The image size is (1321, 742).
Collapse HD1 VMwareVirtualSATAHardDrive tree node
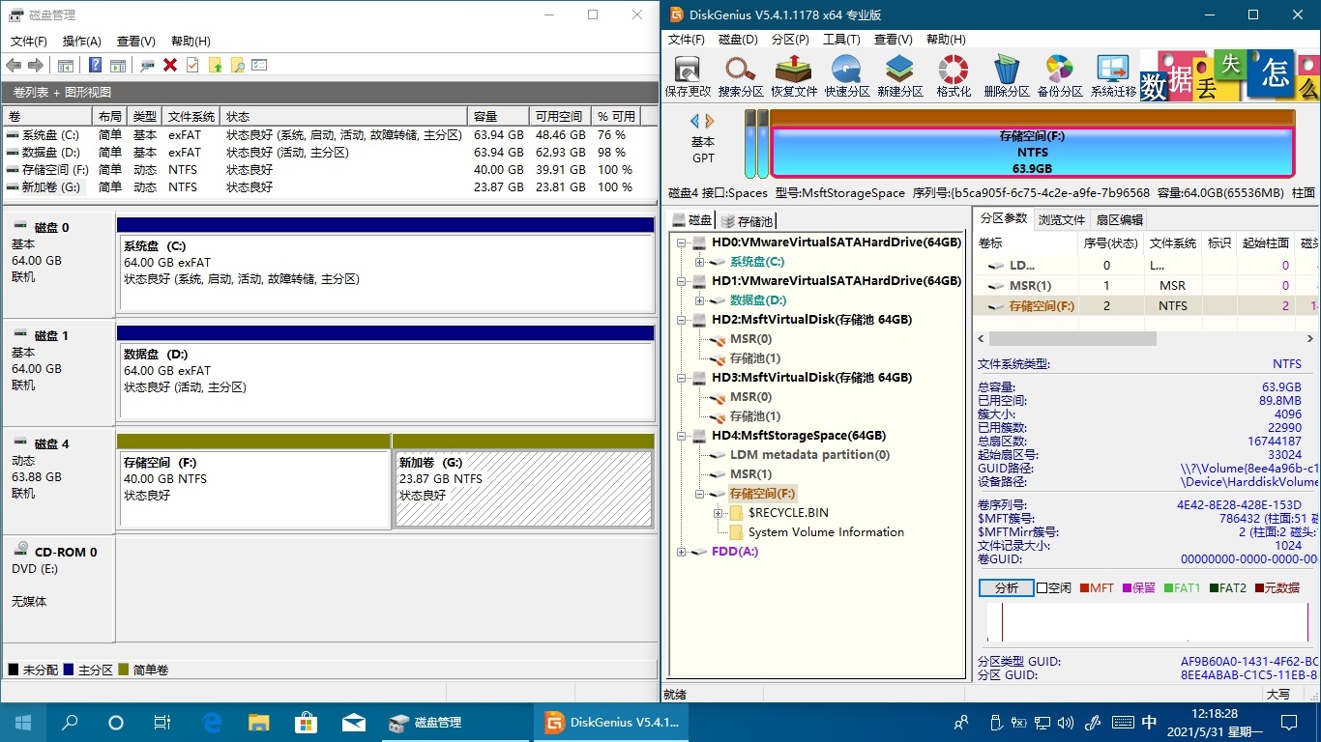click(x=681, y=281)
